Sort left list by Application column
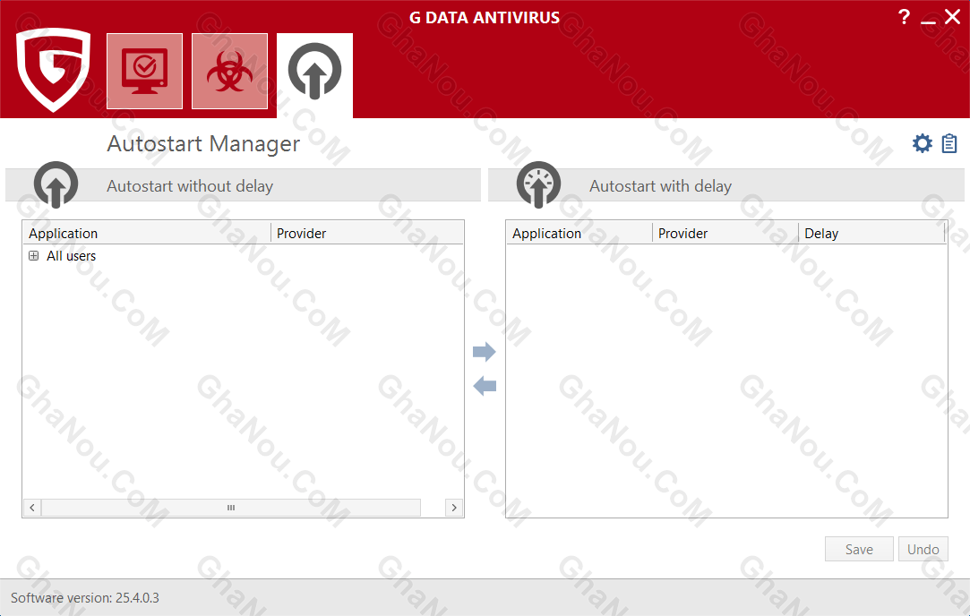The height and width of the screenshot is (616, 970). pyautogui.click(x=147, y=233)
